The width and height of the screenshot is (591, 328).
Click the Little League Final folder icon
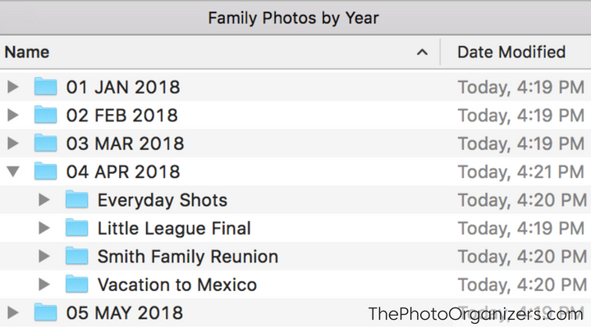pyautogui.click(x=77, y=228)
